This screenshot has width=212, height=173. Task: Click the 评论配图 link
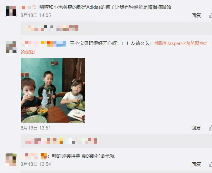pos(28,52)
